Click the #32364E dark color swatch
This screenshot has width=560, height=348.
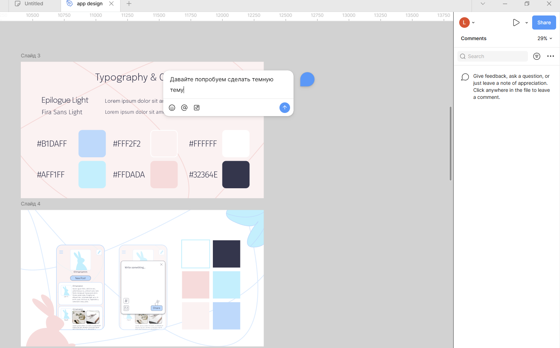pos(236,175)
